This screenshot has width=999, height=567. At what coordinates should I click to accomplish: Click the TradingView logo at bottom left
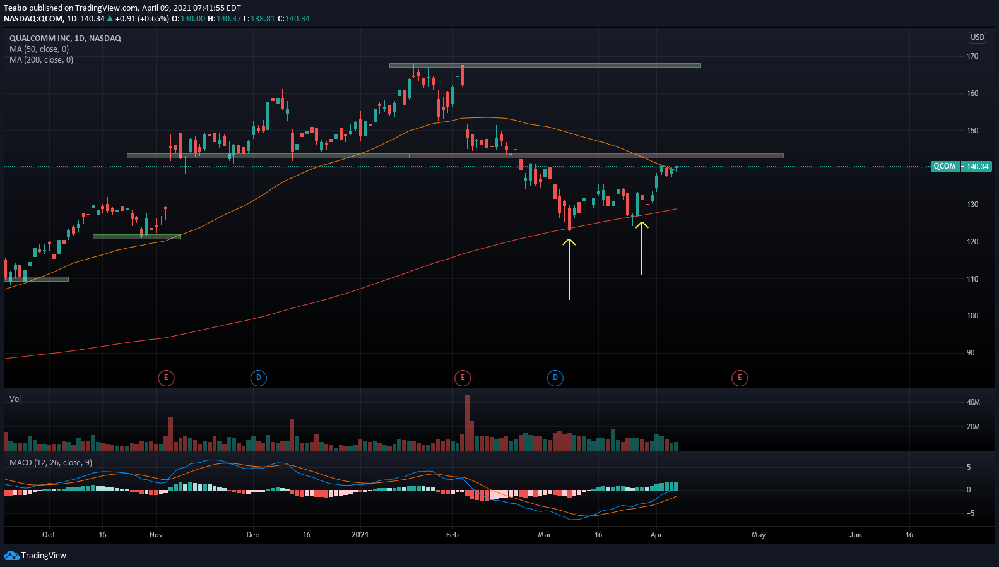click(35, 555)
